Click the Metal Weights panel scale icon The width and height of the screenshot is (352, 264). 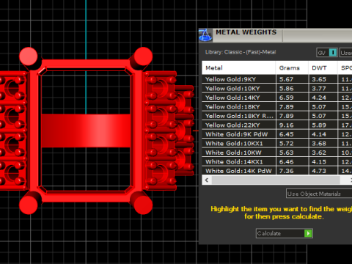pyautogui.click(x=205, y=35)
